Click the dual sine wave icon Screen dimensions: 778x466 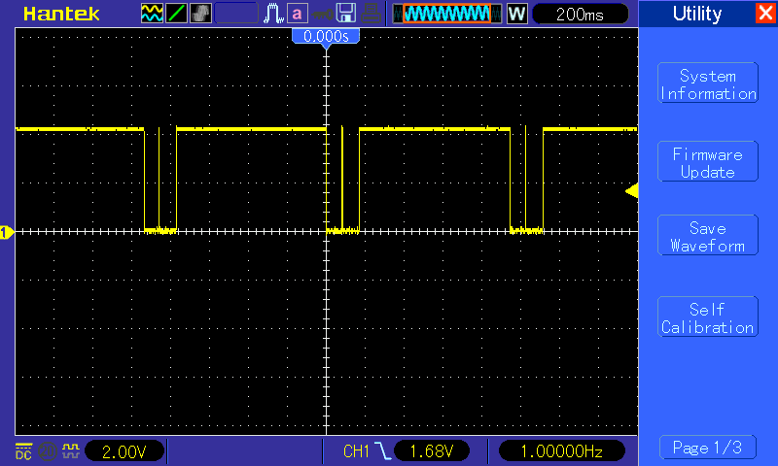pyautogui.click(x=152, y=14)
